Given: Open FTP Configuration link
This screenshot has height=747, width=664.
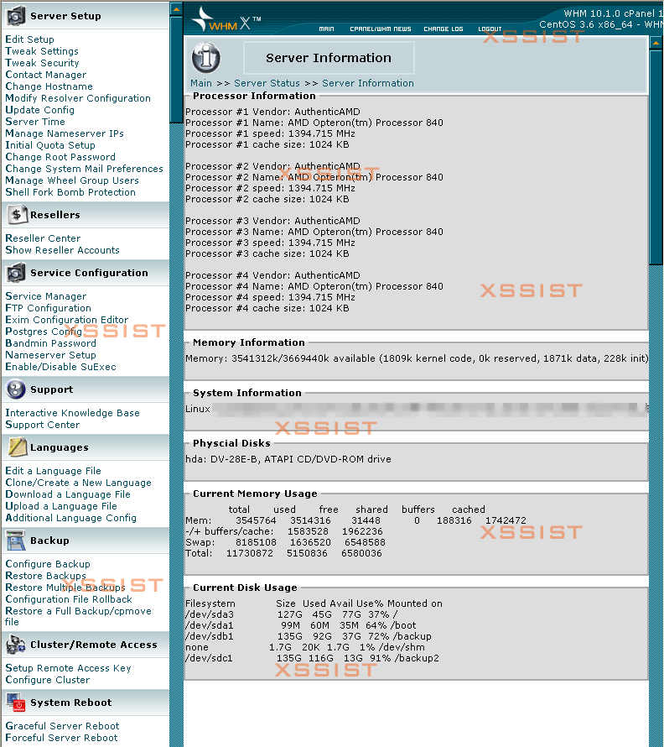Looking at the screenshot, I should tap(48, 308).
